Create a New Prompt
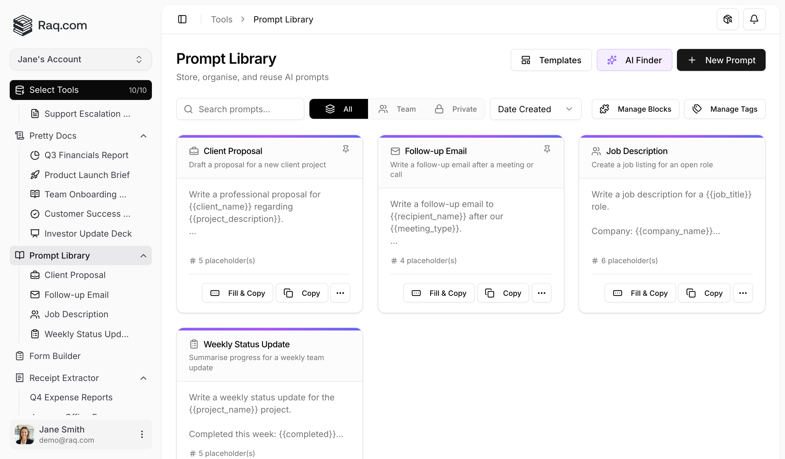Screen dimensions: 785x459 pos(721,60)
